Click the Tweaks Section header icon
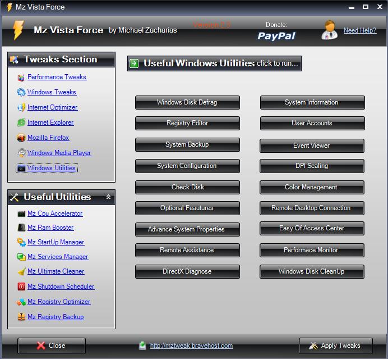 14,60
